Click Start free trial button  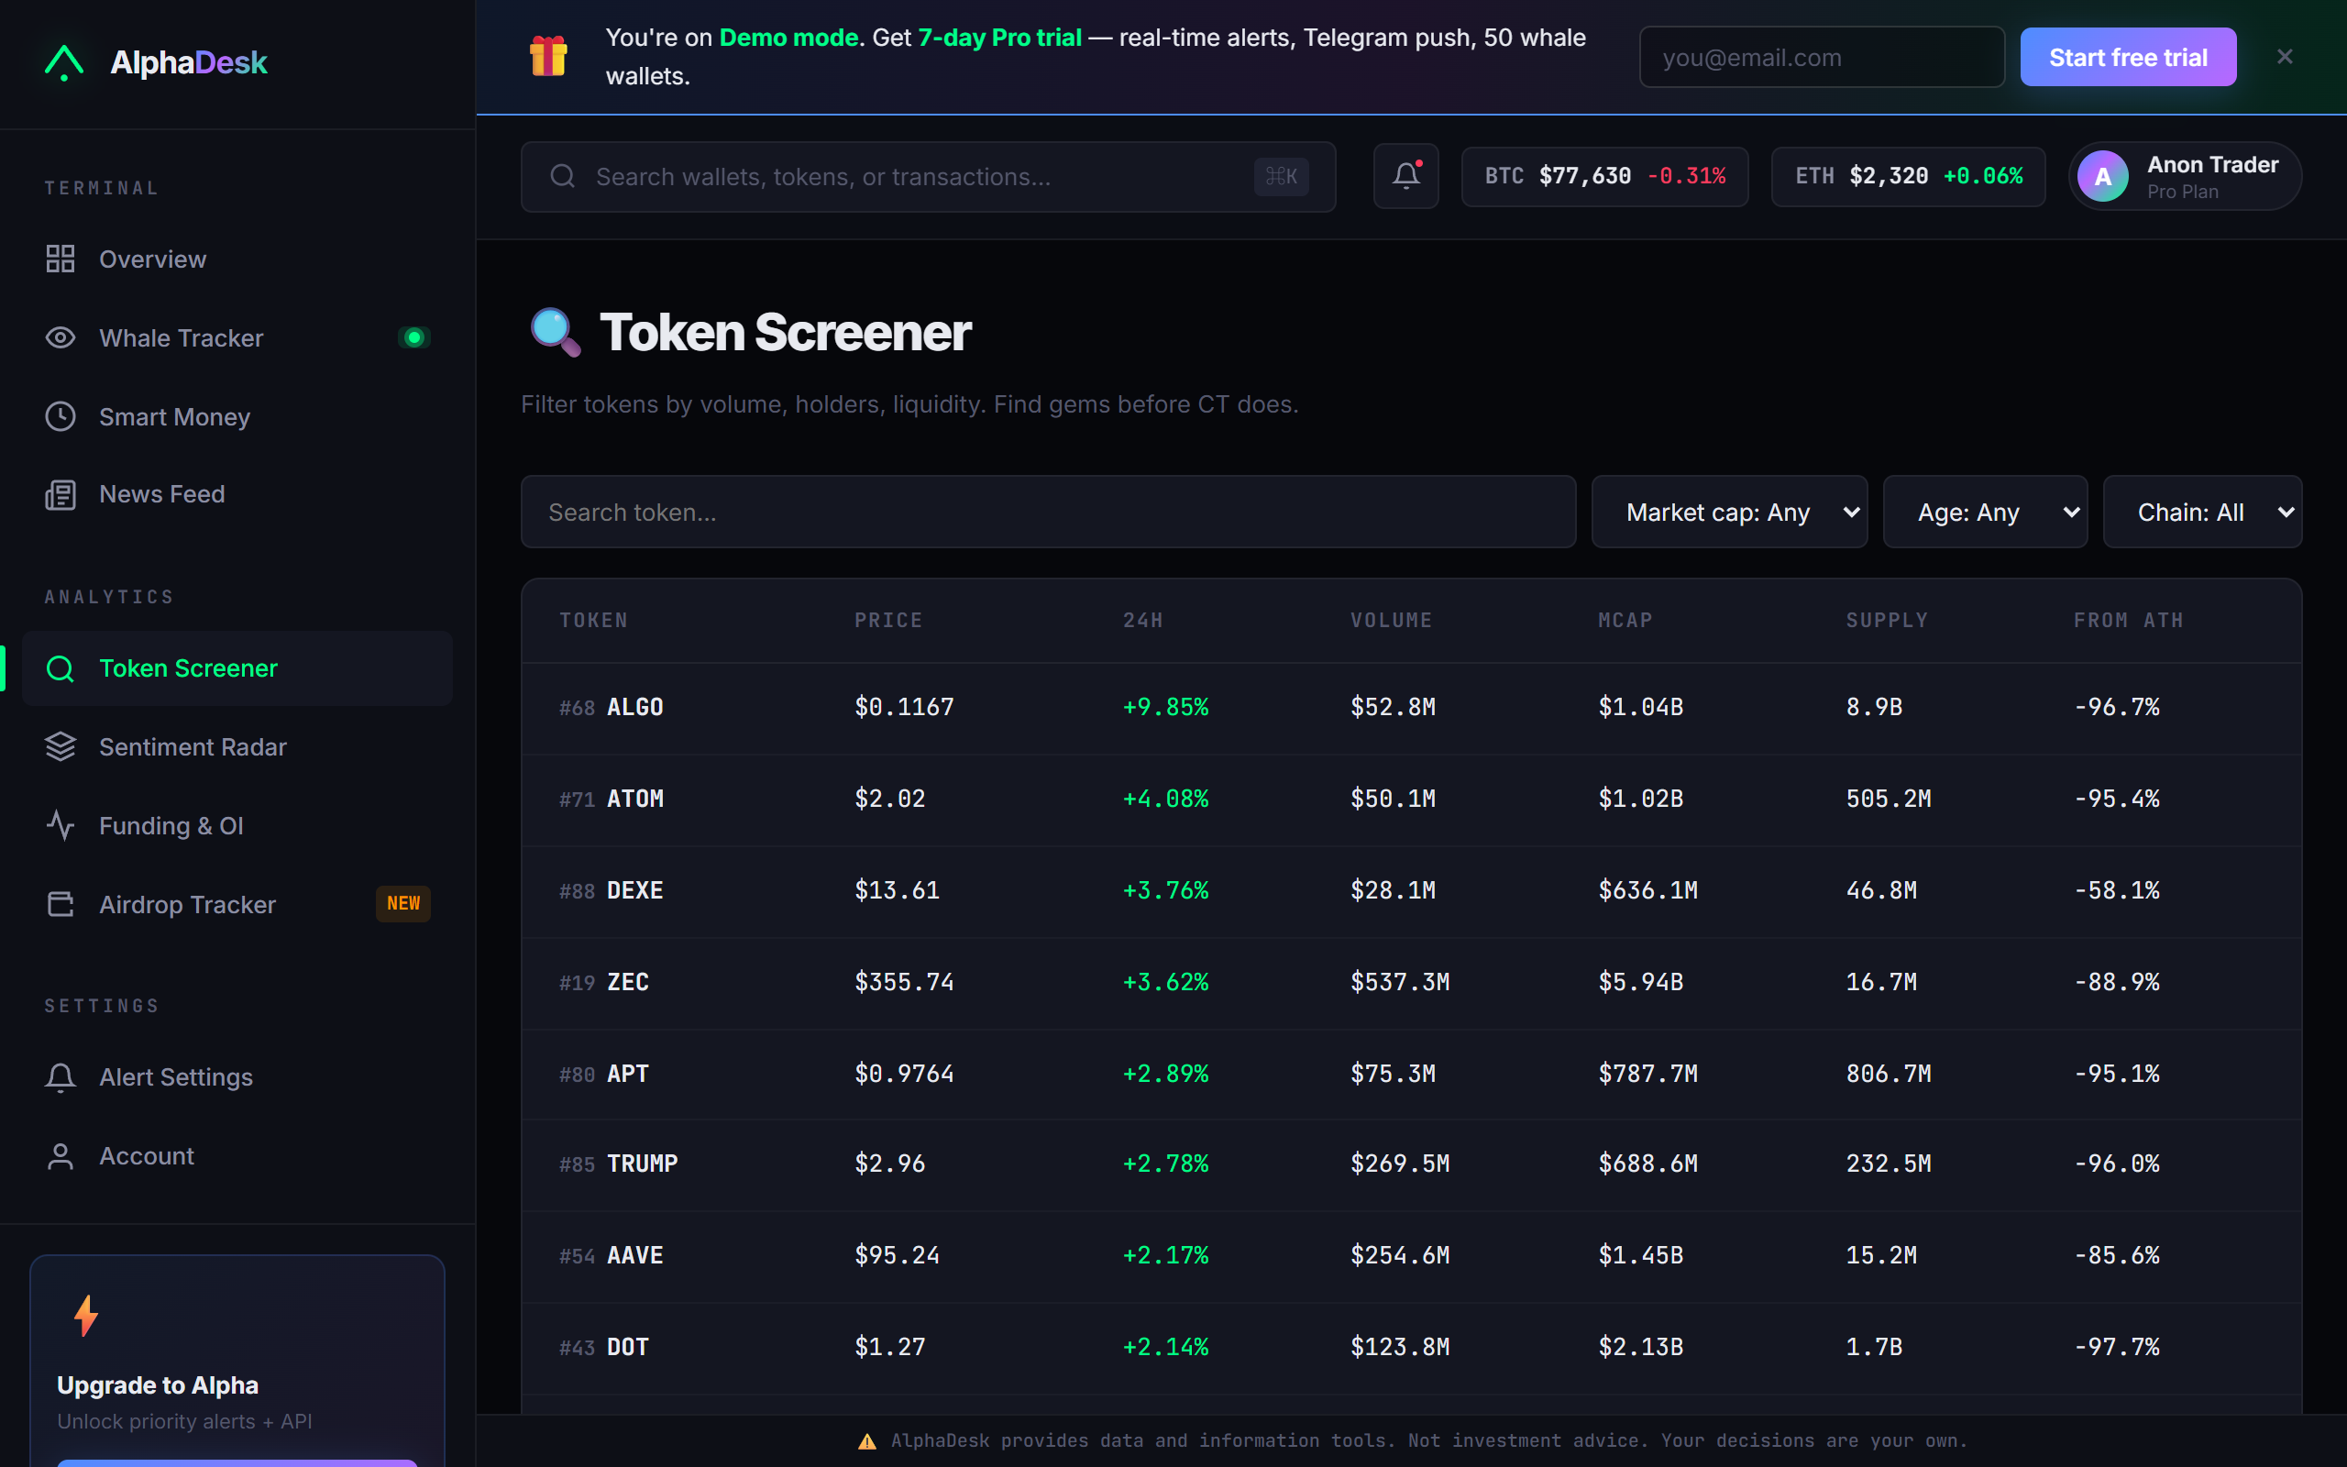pyautogui.click(x=2128, y=57)
